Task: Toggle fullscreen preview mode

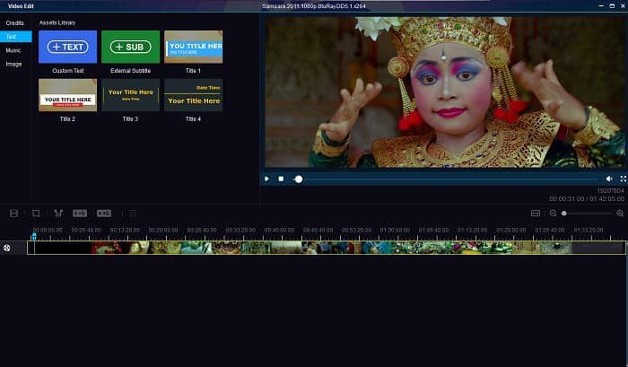Action: pyautogui.click(x=624, y=179)
